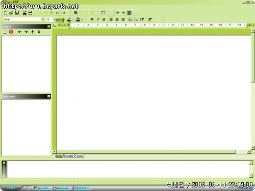Click the horizontal scrollbar right arrow
The height and width of the screenshot is (191, 255).
coord(249,151)
